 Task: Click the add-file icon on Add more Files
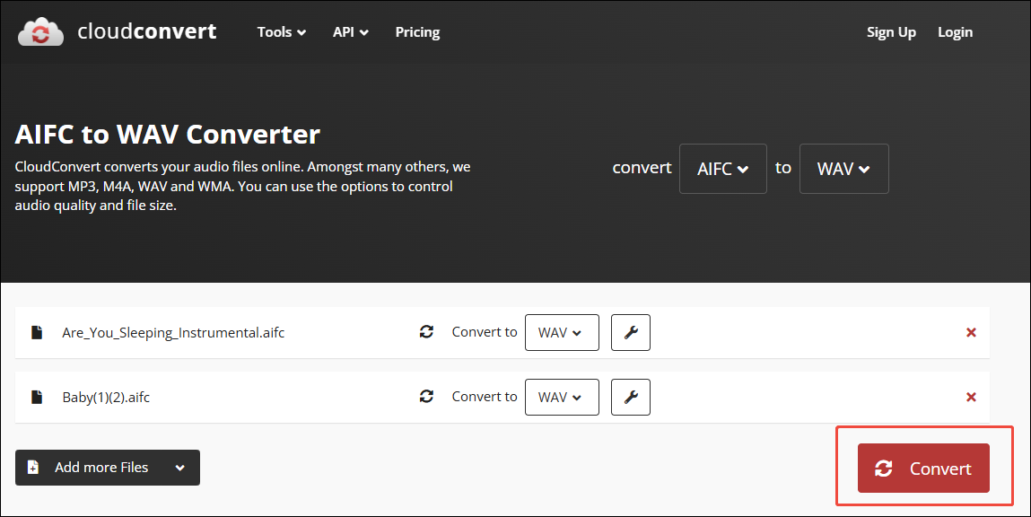coord(33,467)
